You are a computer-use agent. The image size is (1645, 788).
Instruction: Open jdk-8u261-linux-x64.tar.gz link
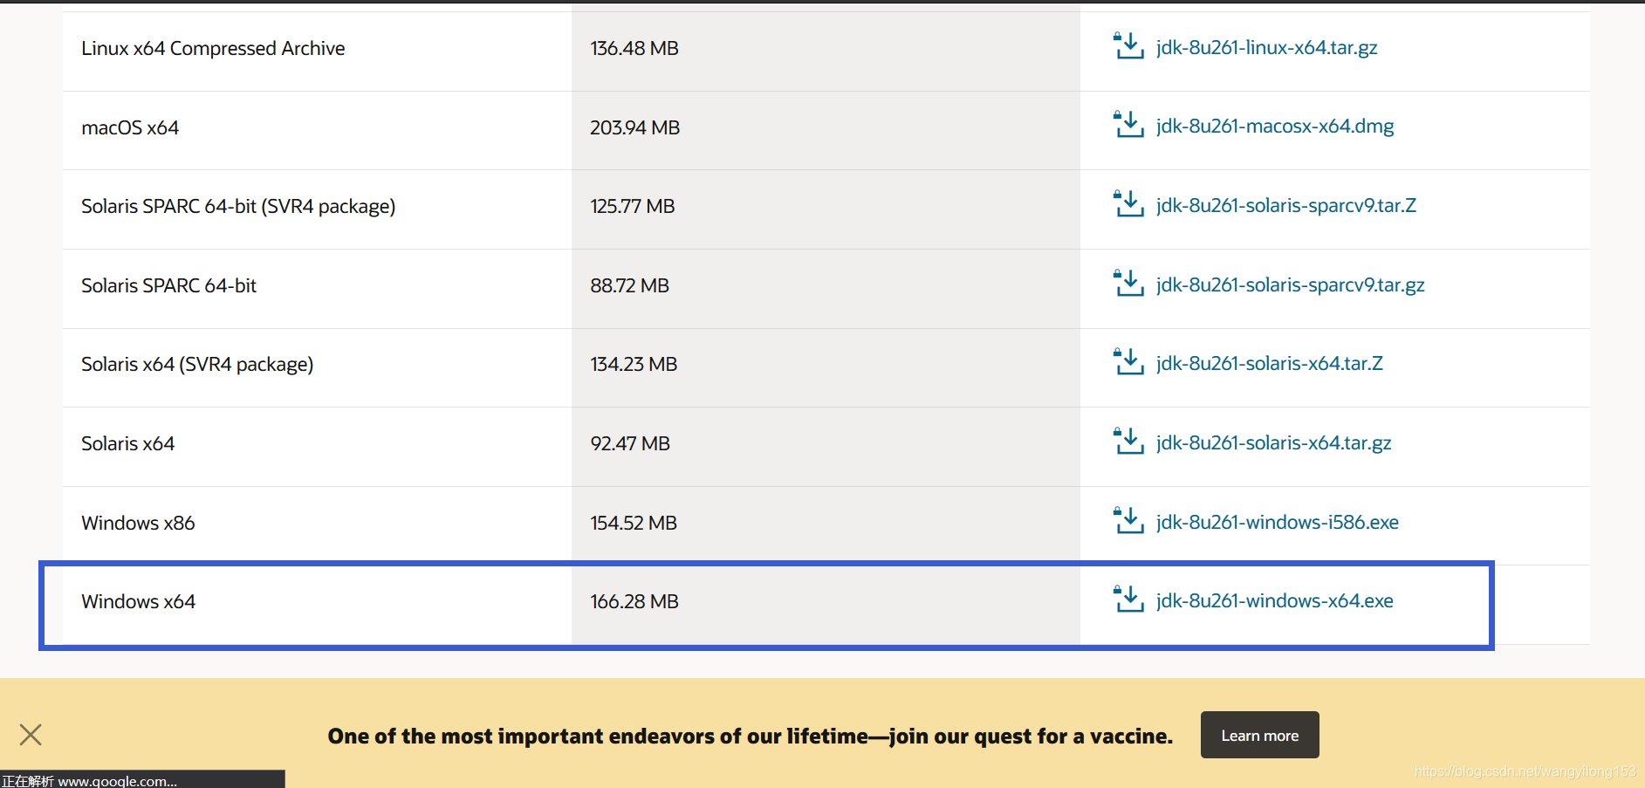(x=1266, y=48)
